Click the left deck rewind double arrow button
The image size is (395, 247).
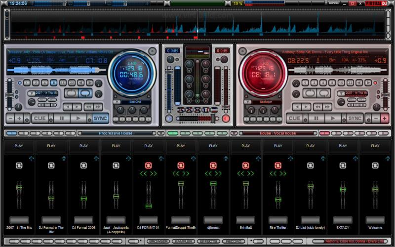click(x=89, y=107)
